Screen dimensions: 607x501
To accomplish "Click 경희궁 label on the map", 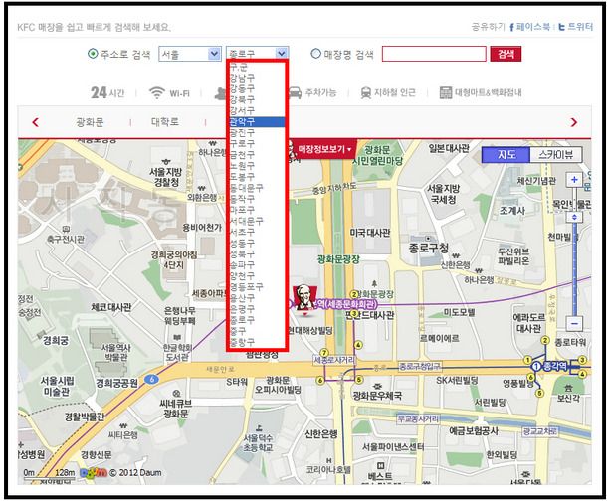I will [x=56, y=340].
